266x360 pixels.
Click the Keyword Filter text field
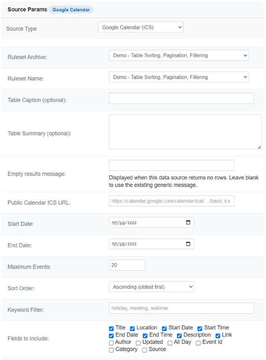click(x=181, y=308)
